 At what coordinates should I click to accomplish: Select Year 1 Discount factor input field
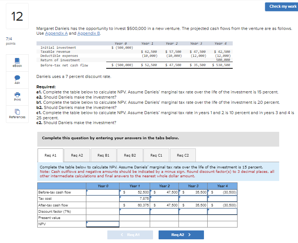[x=135, y=211]
